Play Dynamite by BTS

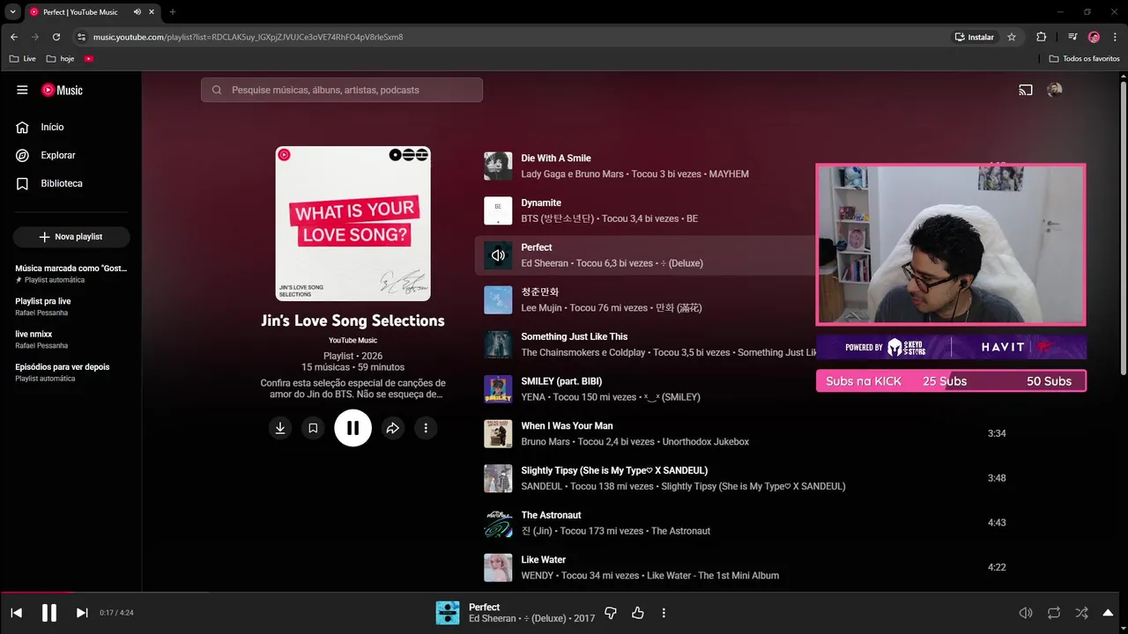click(x=541, y=203)
